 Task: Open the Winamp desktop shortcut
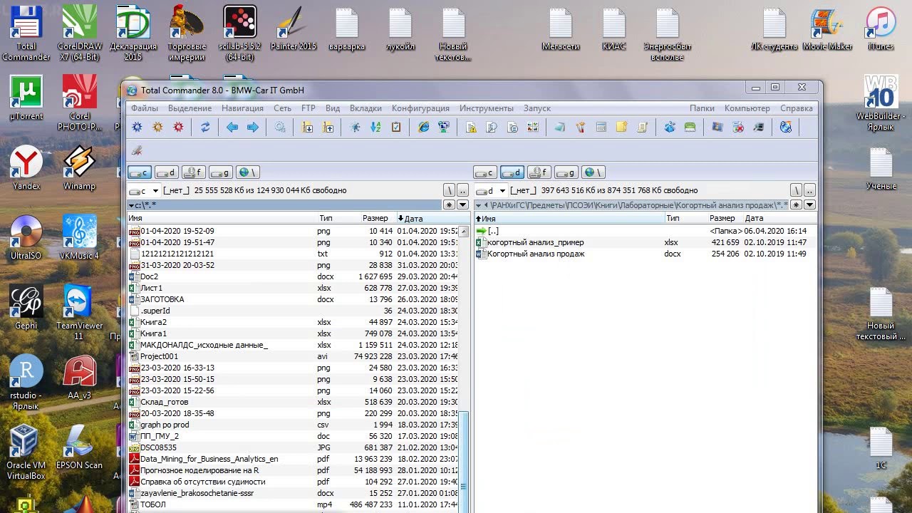tap(79, 169)
